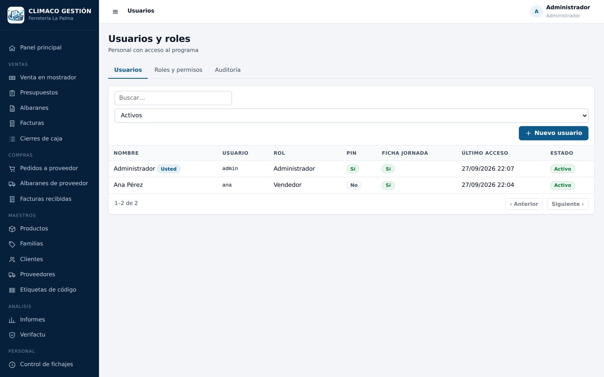Open the Facturas recibidas icon
This screenshot has width=604, height=377.
click(x=12, y=199)
